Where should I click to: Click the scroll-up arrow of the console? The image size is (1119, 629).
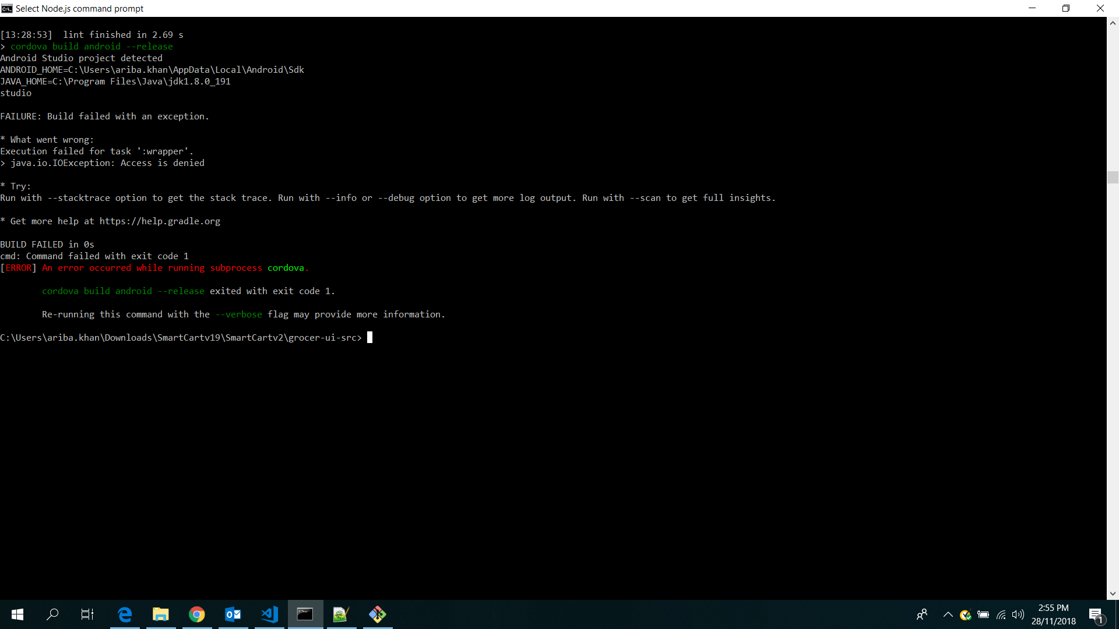tap(1113, 23)
